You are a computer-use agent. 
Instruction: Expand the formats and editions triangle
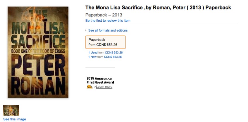pyautogui.click(x=86, y=30)
